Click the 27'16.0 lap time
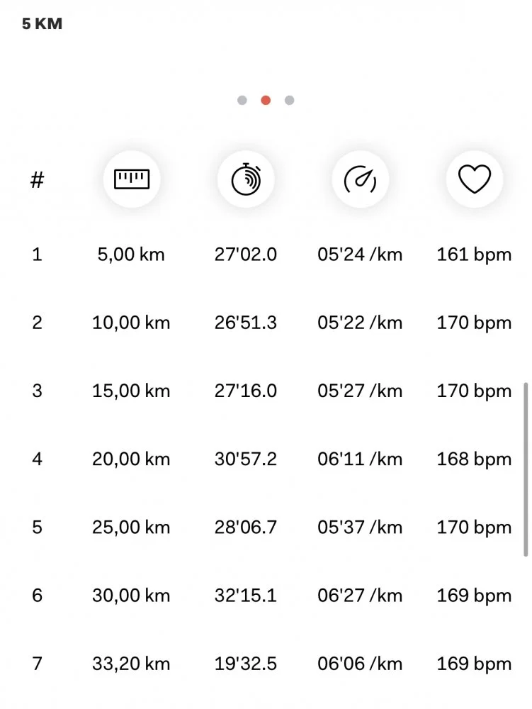Screen dimensions: 532x709 coord(246,391)
